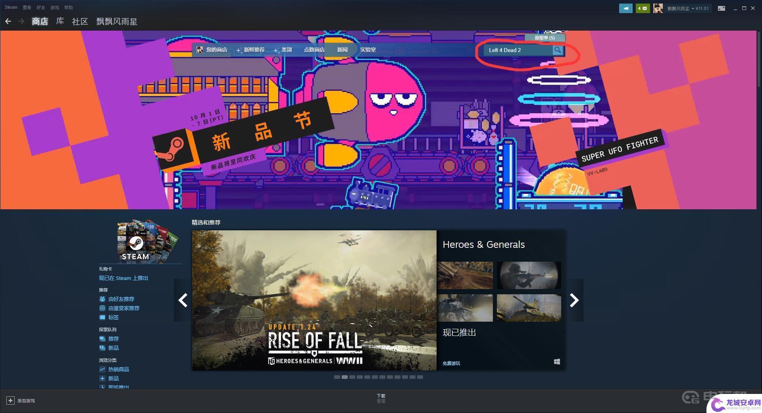The height and width of the screenshot is (413, 762).
Task: Switch to the 库 tab
Action: pyautogui.click(x=60, y=21)
